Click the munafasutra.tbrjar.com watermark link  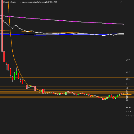(x=34, y=2)
